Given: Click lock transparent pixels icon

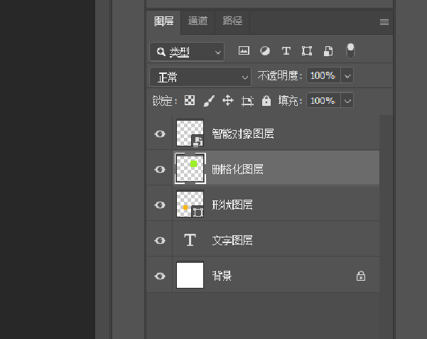Looking at the screenshot, I should (x=190, y=101).
